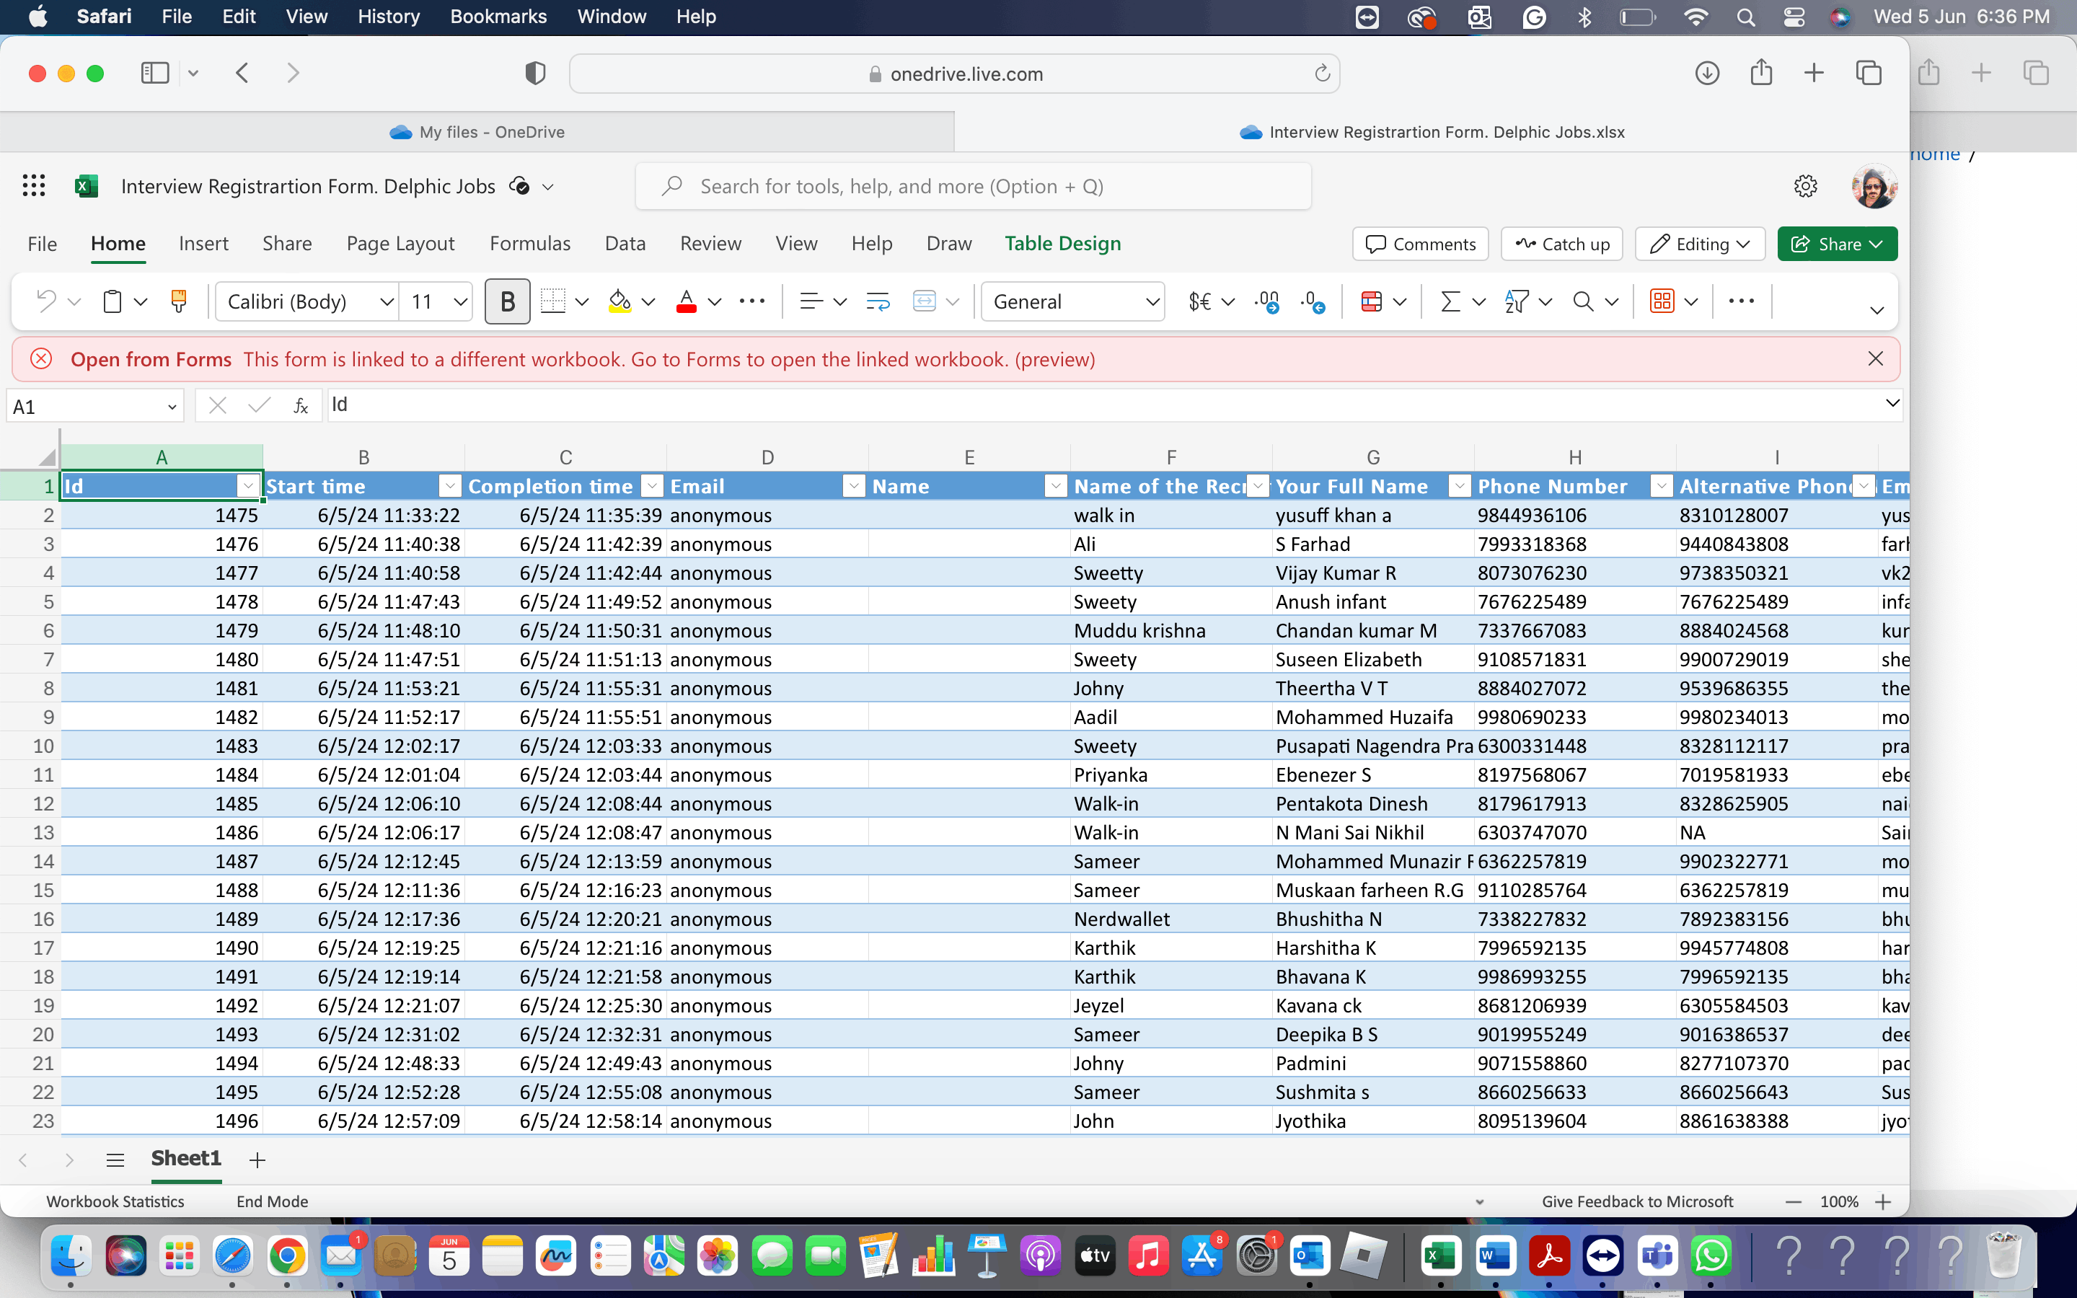Click the Format Painter icon
This screenshot has height=1298, width=2077.
click(x=179, y=301)
